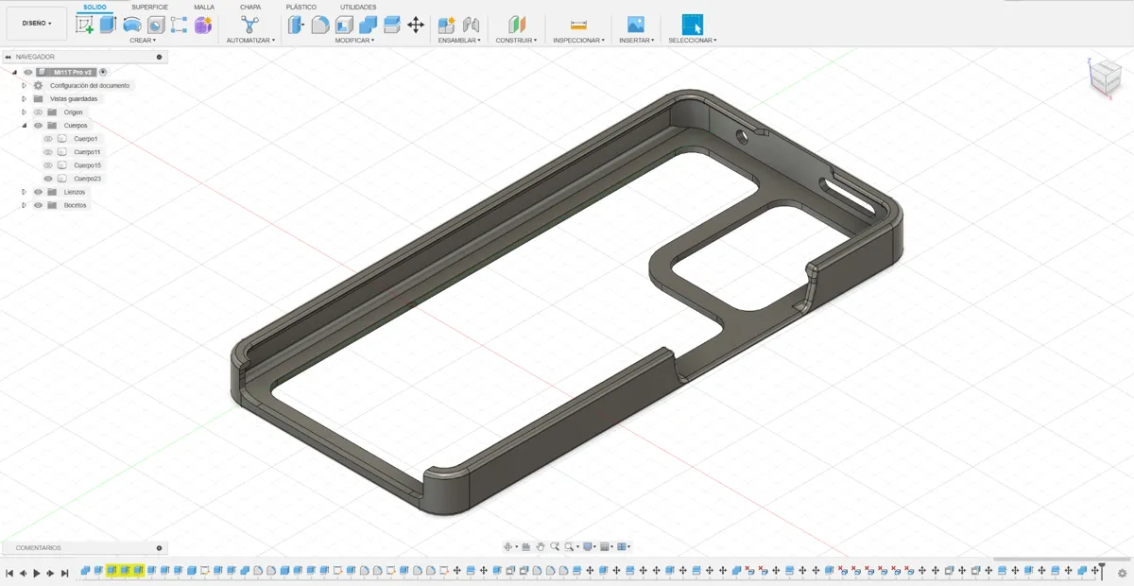Open the MODIFICAR dropdown menu
The image size is (1134, 586).
(355, 41)
